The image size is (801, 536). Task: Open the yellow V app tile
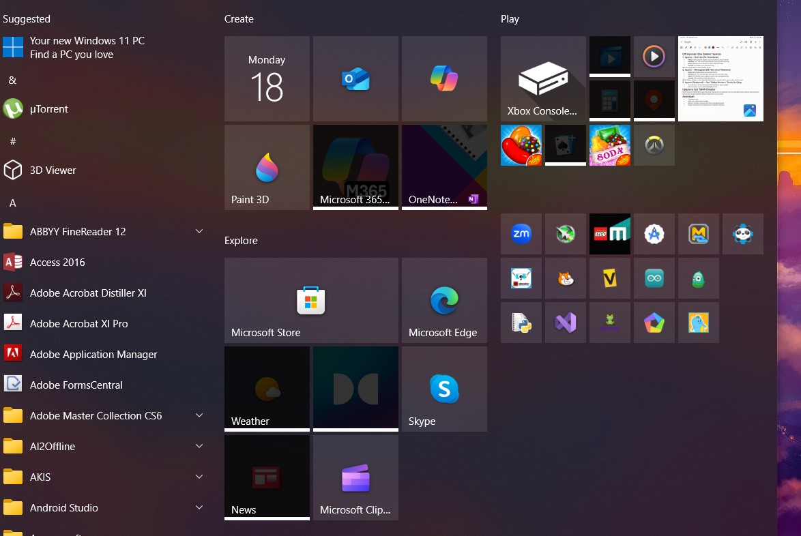[x=610, y=278]
